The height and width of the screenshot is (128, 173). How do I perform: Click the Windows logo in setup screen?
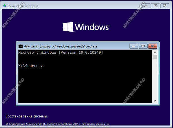[86, 27]
